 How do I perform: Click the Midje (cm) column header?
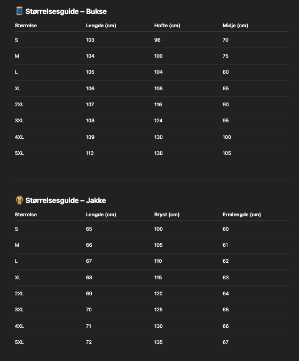pos(235,26)
